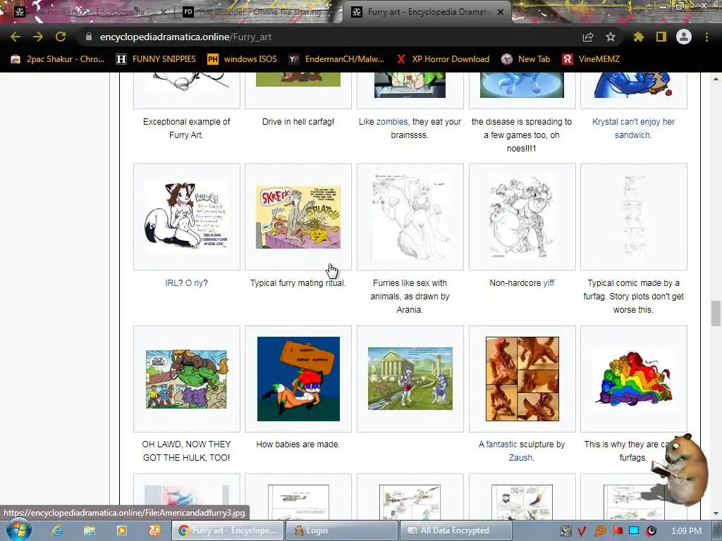Viewport: 722px width, 541px height.
Task: Close the Furry art tab
Action: coord(501,12)
